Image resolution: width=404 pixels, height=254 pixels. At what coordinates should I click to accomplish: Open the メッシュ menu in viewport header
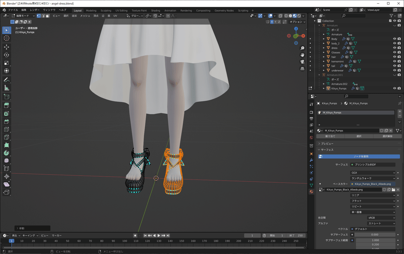tap(85, 16)
